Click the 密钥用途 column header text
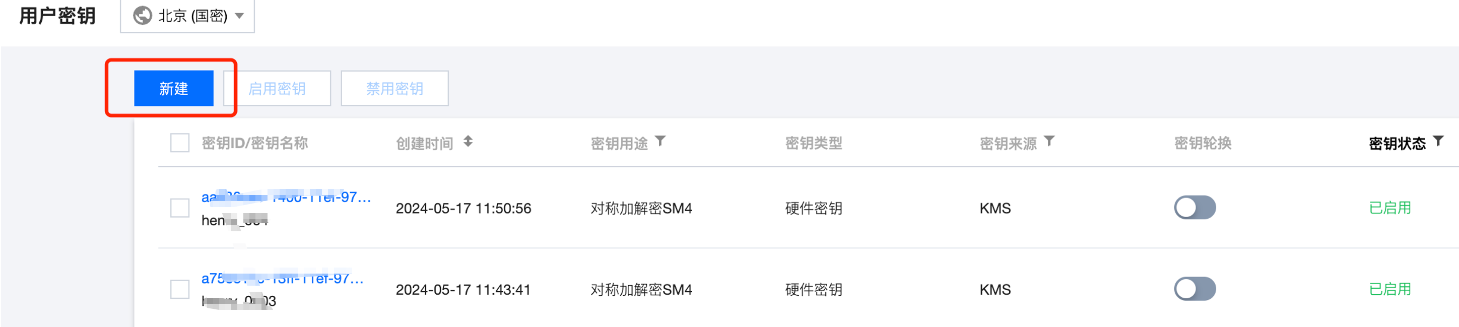 [x=619, y=144]
